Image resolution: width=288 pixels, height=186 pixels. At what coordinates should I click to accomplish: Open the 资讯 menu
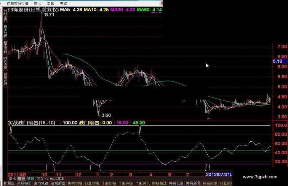[37, 3]
